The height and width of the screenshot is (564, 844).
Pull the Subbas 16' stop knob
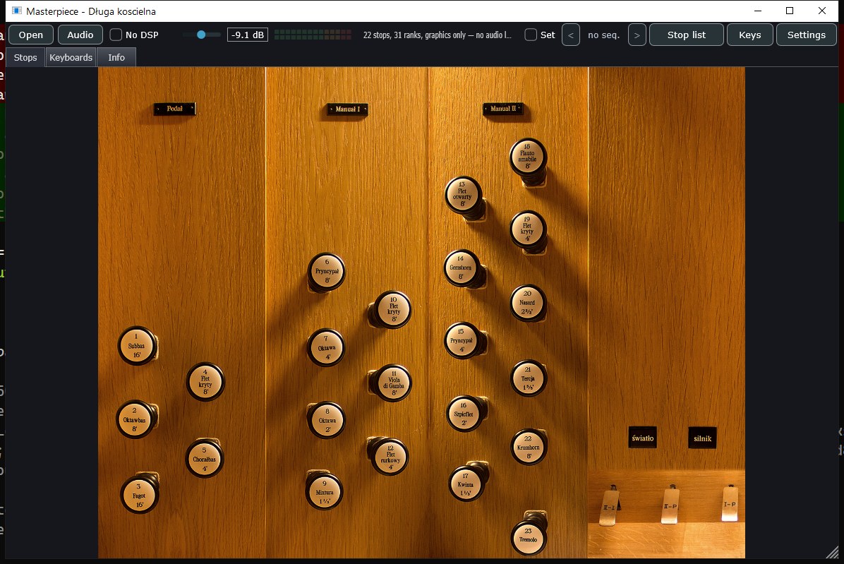coord(137,346)
